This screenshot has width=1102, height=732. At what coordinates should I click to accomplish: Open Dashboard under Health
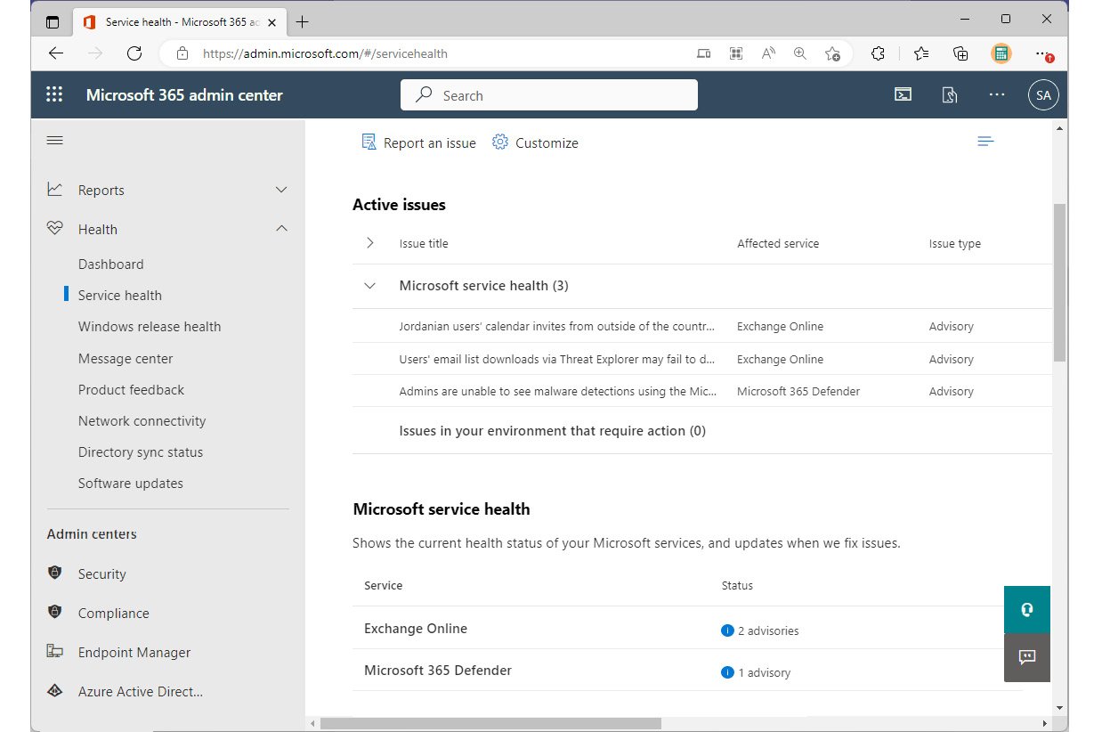coord(110,264)
